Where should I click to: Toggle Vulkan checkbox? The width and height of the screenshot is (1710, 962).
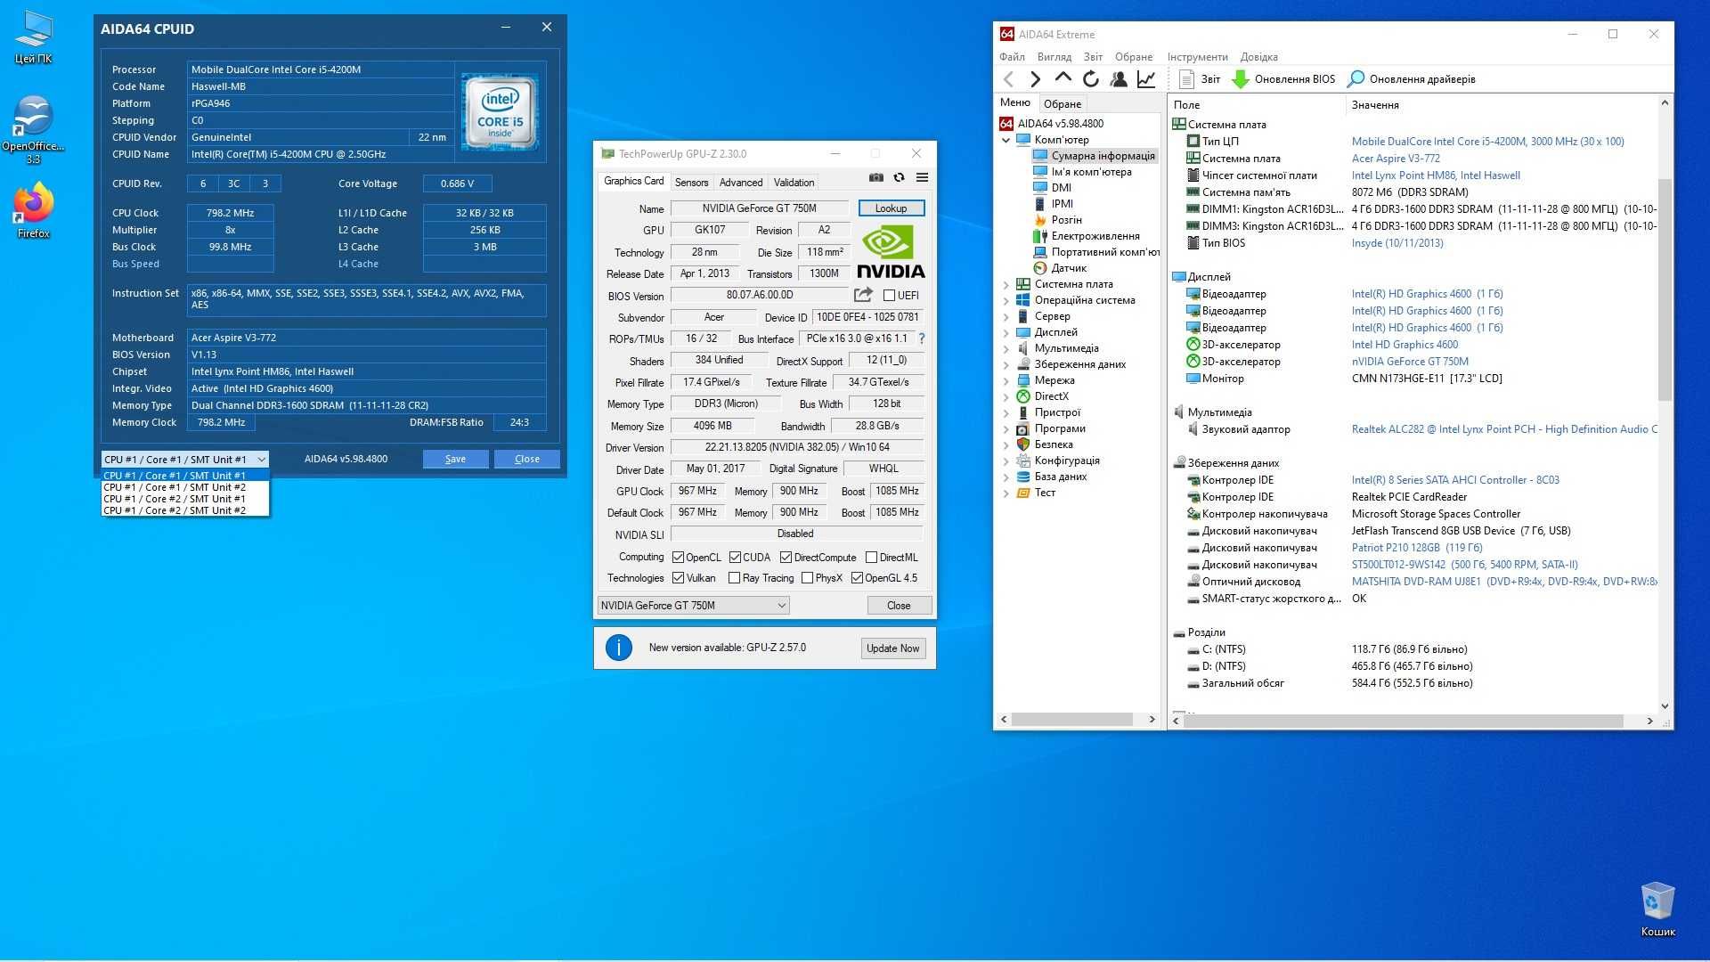678,578
